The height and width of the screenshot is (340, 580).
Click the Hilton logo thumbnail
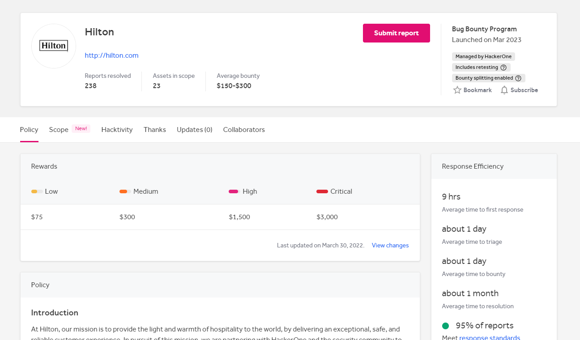(x=54, y=46)
